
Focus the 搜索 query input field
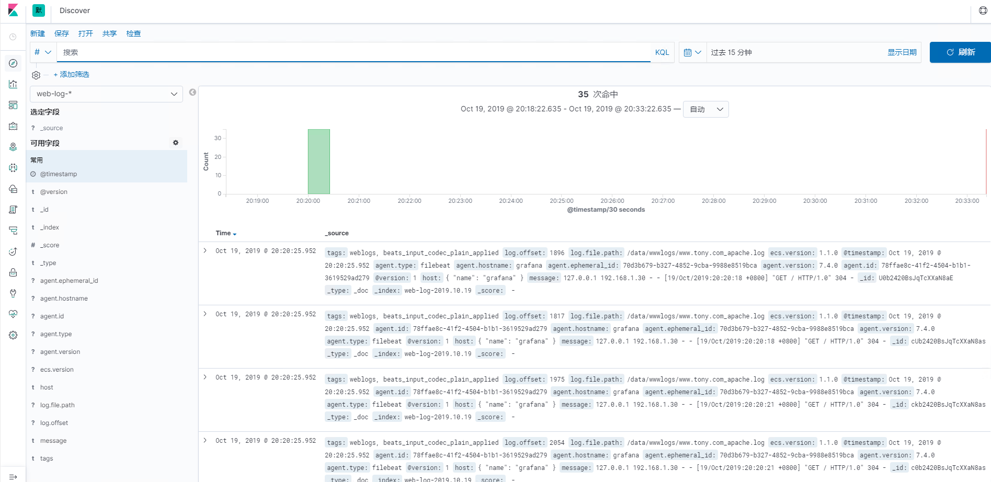(354, 52)
